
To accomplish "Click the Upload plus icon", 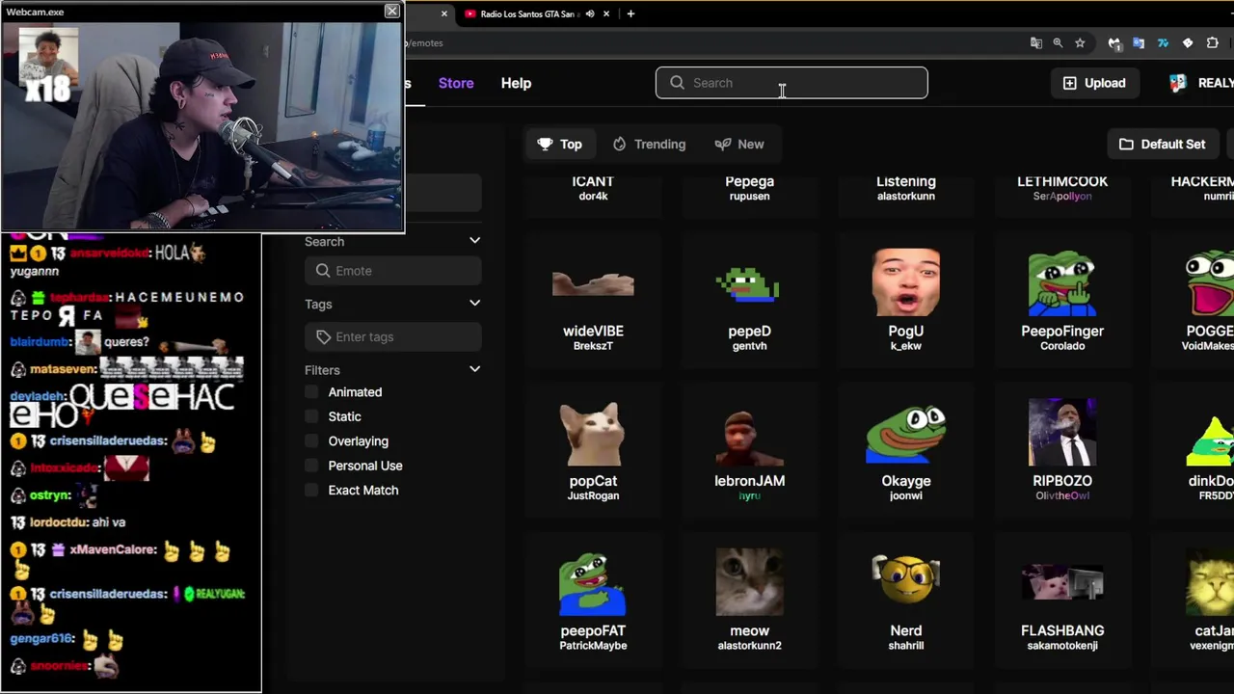I will coord(1069,83).
